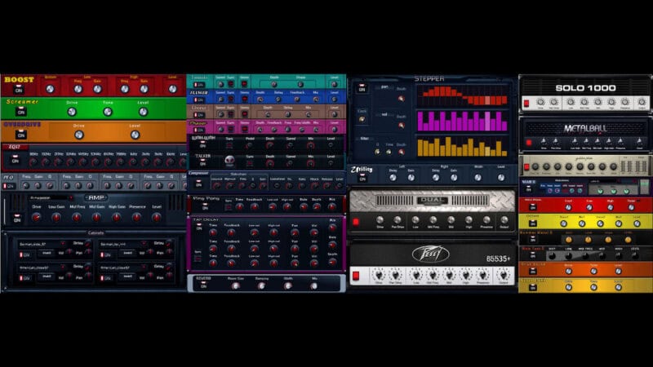Toggle the Chorus Stereo button
This screenshot has height=367, width=653.
tap(244, 114)
